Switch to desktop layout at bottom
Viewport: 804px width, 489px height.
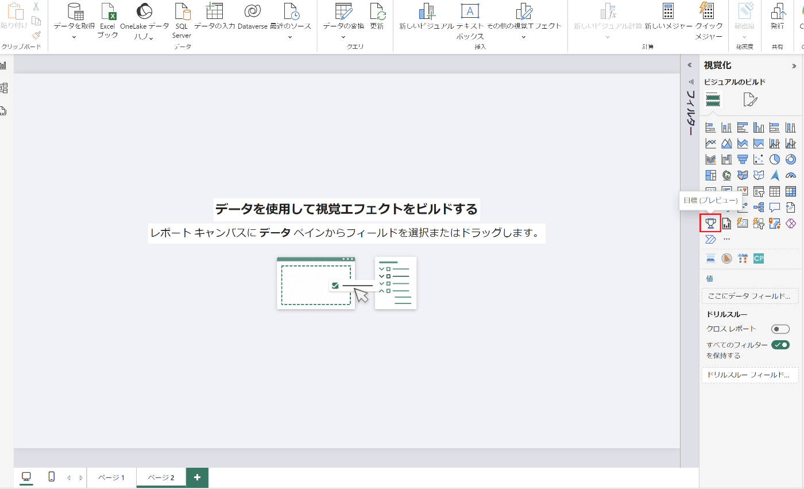(26, 477)
